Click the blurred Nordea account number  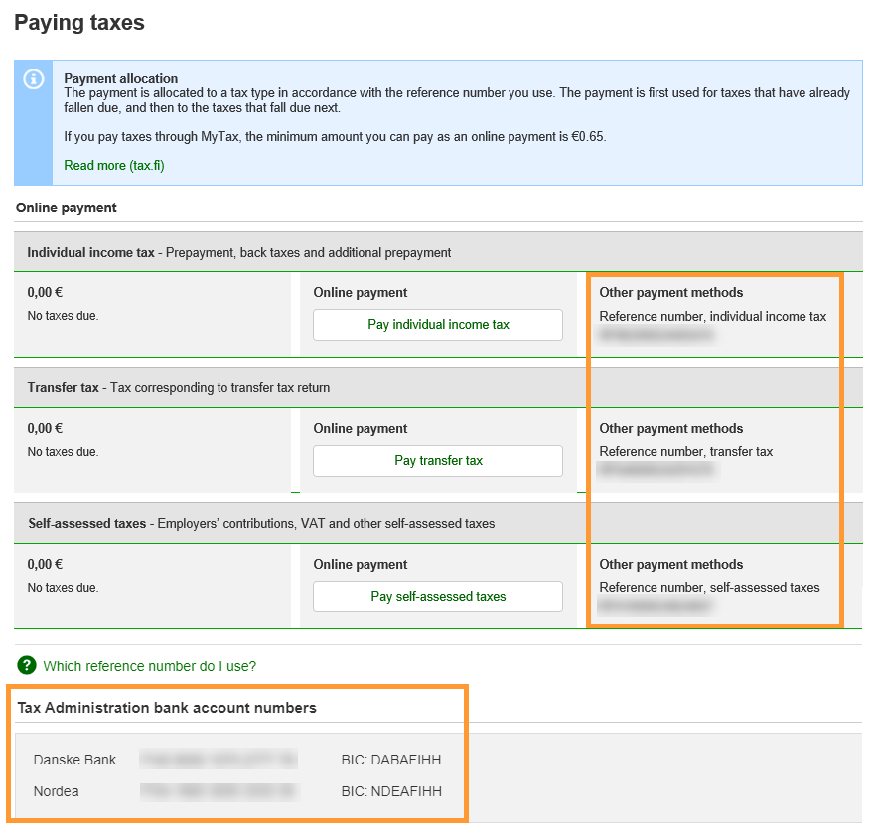click(218, 791)
